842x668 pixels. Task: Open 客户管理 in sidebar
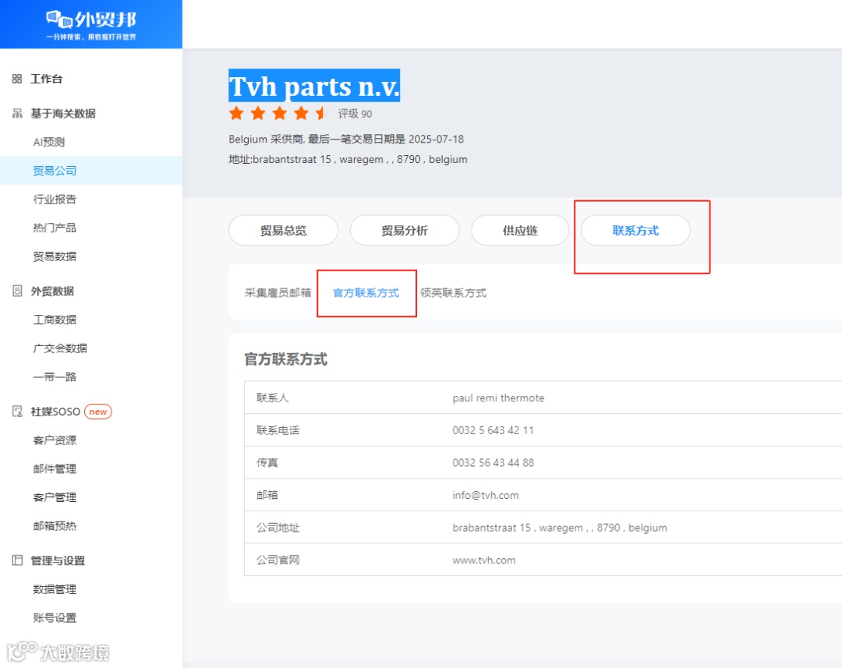pyautogui.click(x=55, y=497)
